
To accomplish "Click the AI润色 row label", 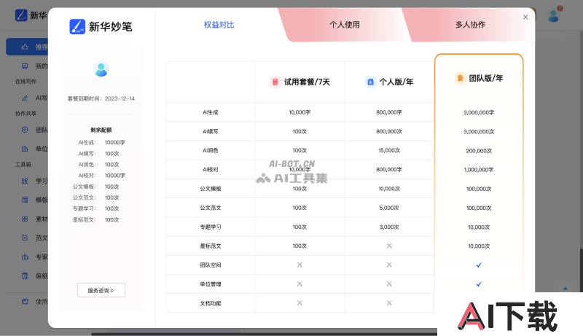I will (211, 151).
